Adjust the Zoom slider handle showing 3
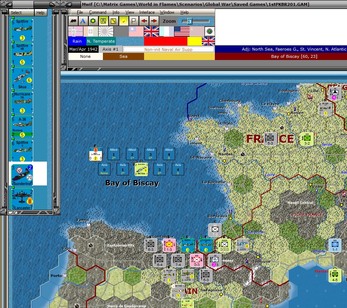The height and width of the screenshot is (308, 347). [190, 21]
